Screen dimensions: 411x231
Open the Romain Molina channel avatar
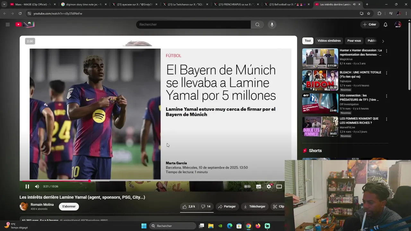coord(24,206)
